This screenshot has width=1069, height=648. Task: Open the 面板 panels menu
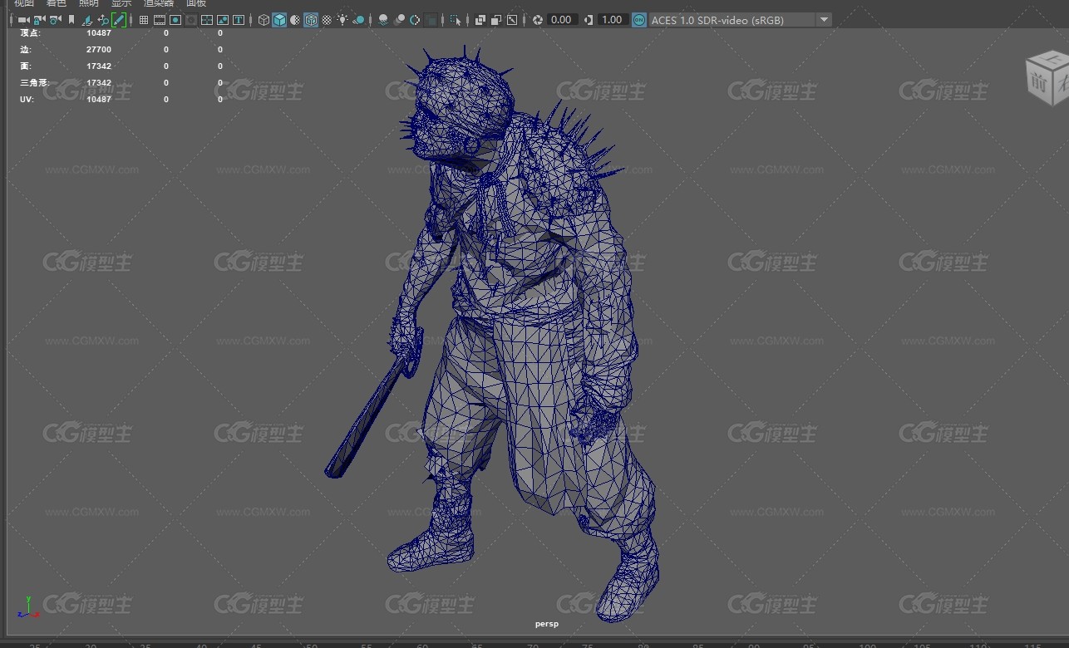click(x=196, y=3)
